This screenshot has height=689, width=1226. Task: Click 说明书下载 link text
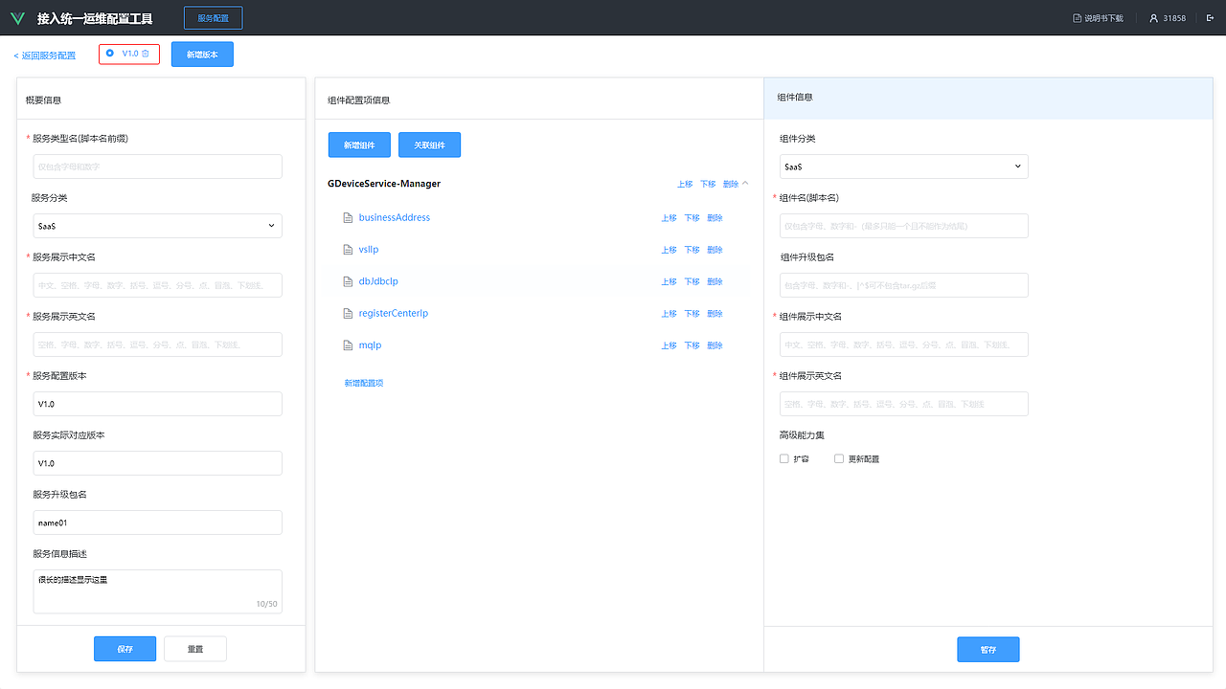1104,18
